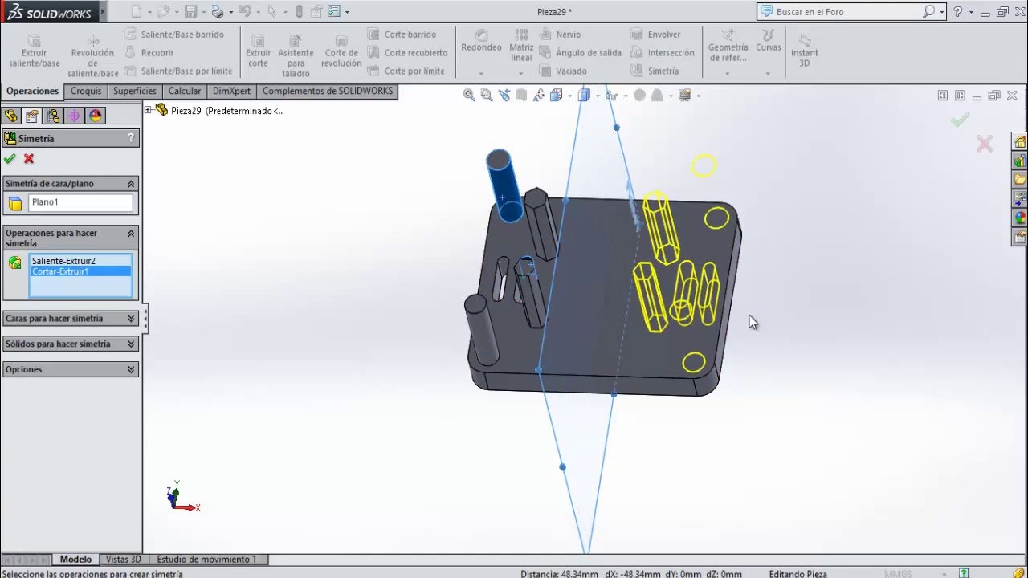Viewport: 1028px width, 578px height.
Task: Click the Nervio command in the ribbon
Action: [x=560, y=35]
